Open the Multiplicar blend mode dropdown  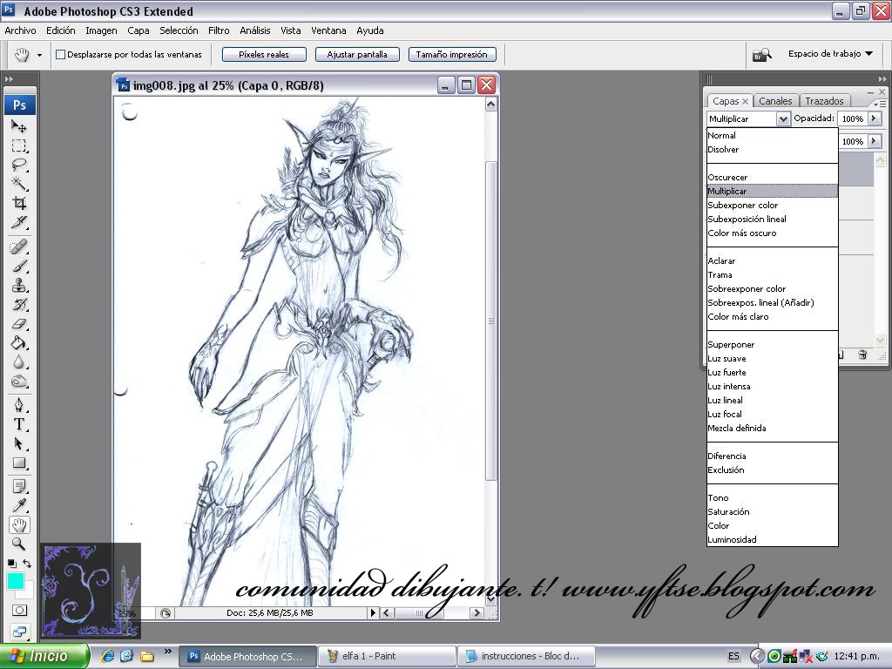pyautogui.click(x=783, y=118)
